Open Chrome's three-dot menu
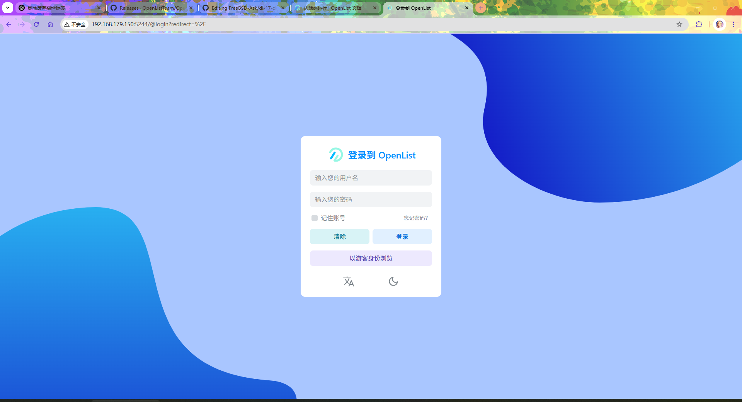 click(x=733, y=24)
